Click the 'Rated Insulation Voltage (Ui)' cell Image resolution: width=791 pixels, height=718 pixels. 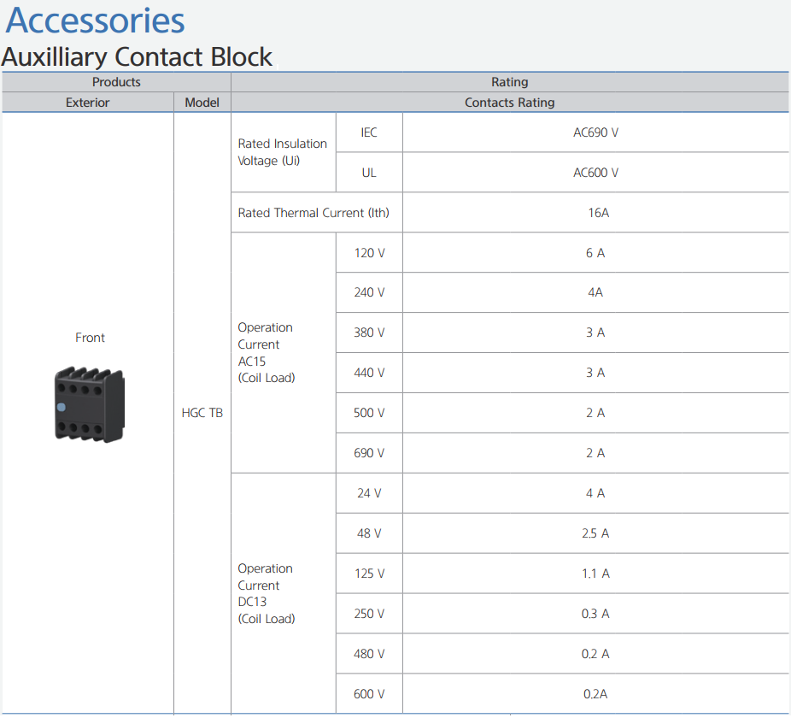pos(283,152)
